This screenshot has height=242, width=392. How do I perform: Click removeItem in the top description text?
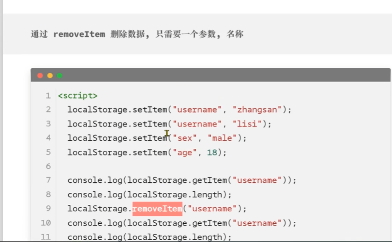click(79, 34)
